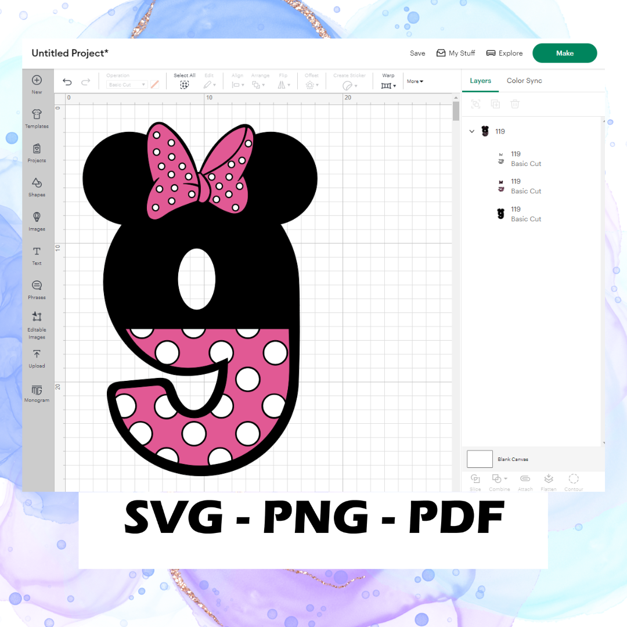Viewport: 627px width, 627px height.
Task: Open the Align dropdown
Action: tap(238, 85)
